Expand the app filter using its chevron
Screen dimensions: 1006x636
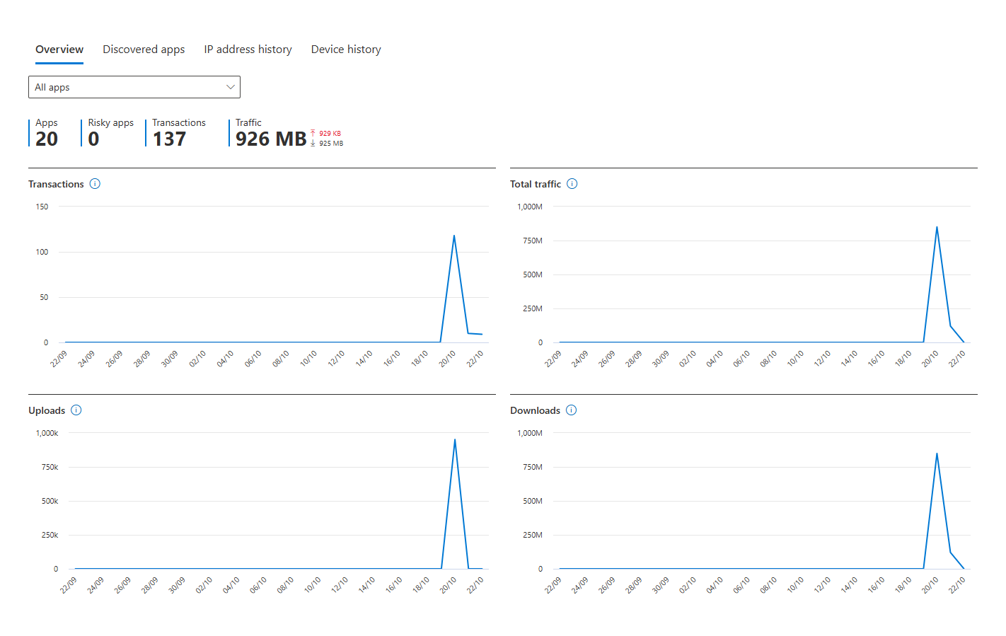pos(230,87)
